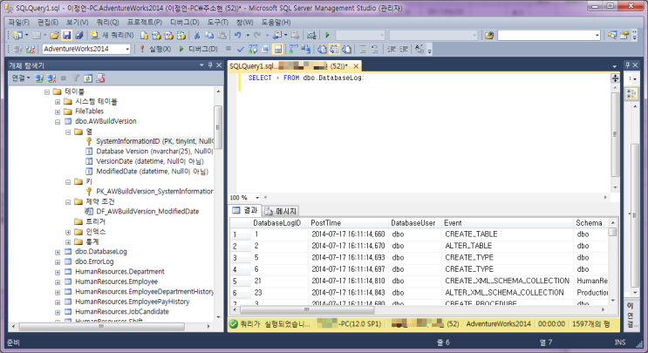The image size is (648, 353).
Task: Expand the dbo.DatabaseLog table node
Action: 58,252
